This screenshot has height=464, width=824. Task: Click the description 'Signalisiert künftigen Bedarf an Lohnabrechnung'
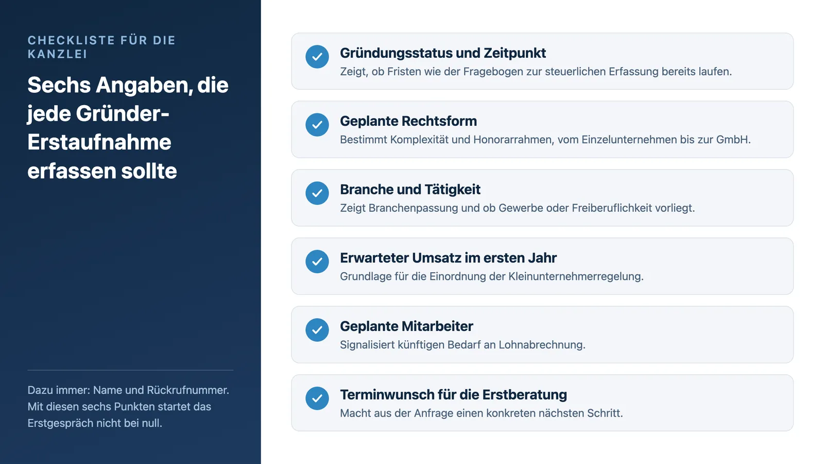pyautogui.click(x=462, y=345)
